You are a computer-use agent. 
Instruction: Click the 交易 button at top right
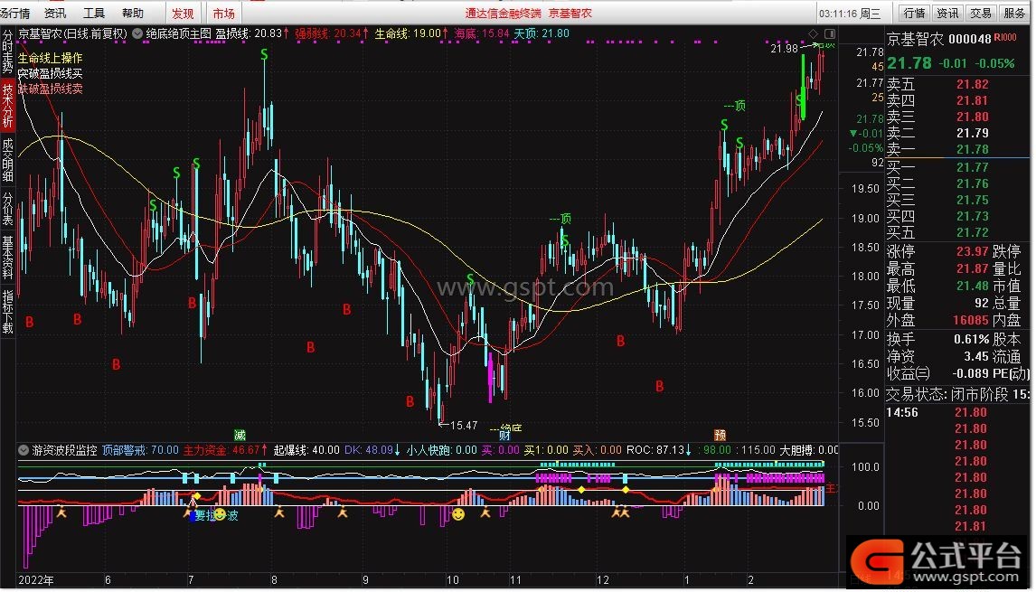coord(981,14)
